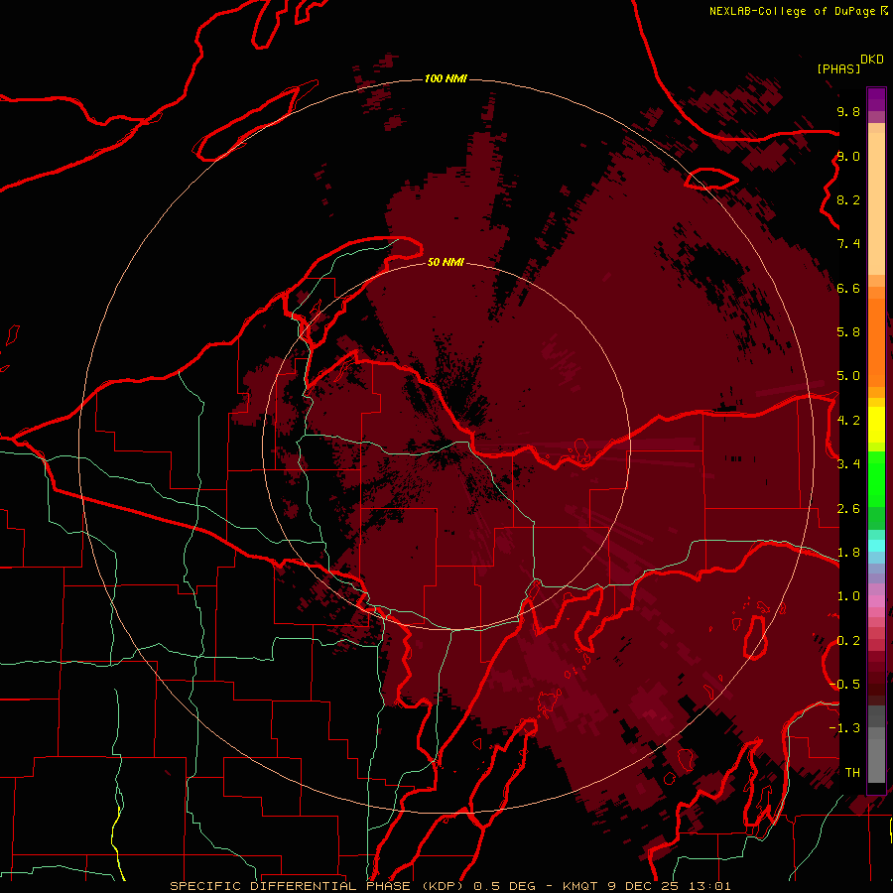Click the 9.8 value on the color scale
Image resolution: width=893 pixels, height=893 pixels.
click(x=848, y=111)
